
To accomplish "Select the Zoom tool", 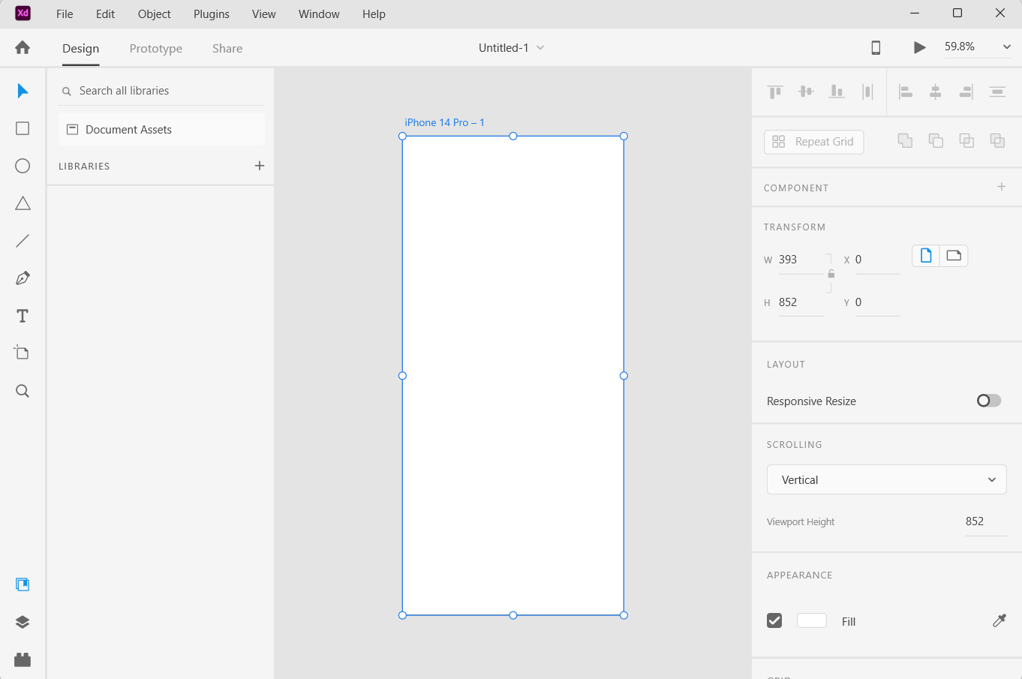I will tap(23, 390).
